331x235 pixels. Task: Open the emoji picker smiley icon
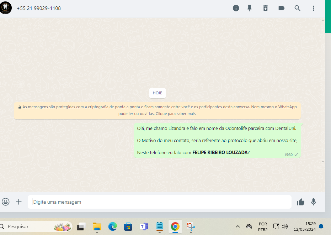click(x=6, y=202)
